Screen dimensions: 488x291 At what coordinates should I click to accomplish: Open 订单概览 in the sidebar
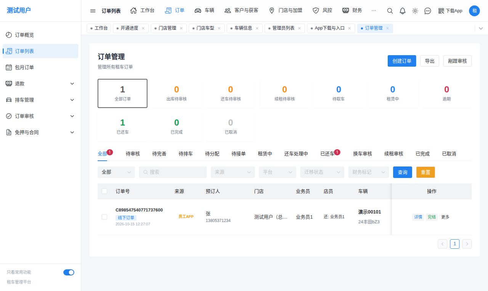pyautogui.click(x=40, y=35)
